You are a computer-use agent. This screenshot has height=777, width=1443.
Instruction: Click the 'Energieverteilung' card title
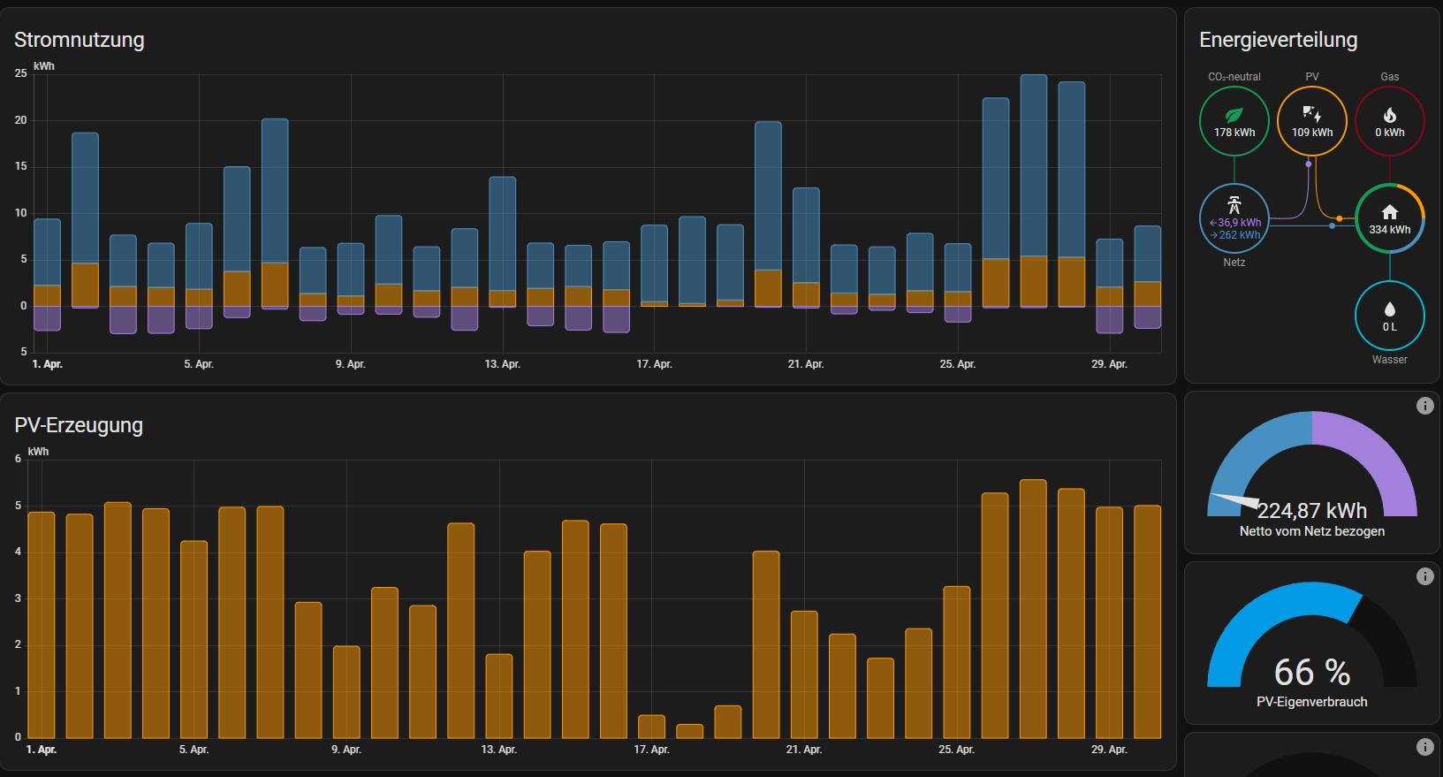coord(1279,40)
